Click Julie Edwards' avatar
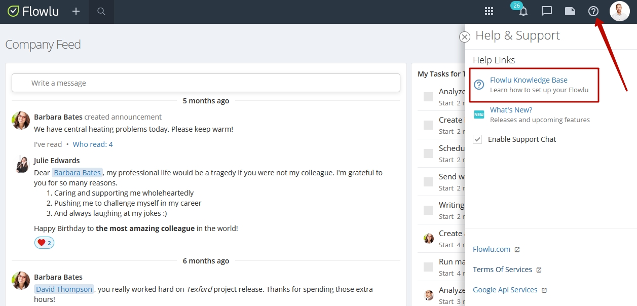Image resolution: width=637 pixels, height=306 pixels. coord(22,164)
